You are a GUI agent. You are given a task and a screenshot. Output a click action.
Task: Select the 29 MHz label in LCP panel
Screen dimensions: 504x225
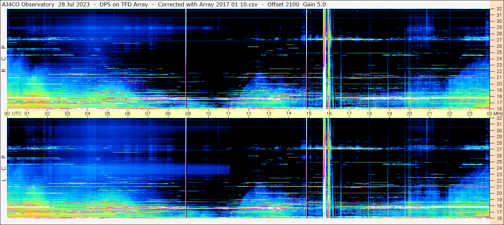point(499,137)
